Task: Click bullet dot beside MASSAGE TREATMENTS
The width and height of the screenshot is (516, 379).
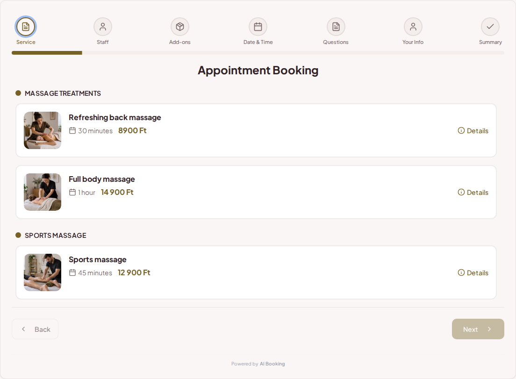Action: point(18,93)
